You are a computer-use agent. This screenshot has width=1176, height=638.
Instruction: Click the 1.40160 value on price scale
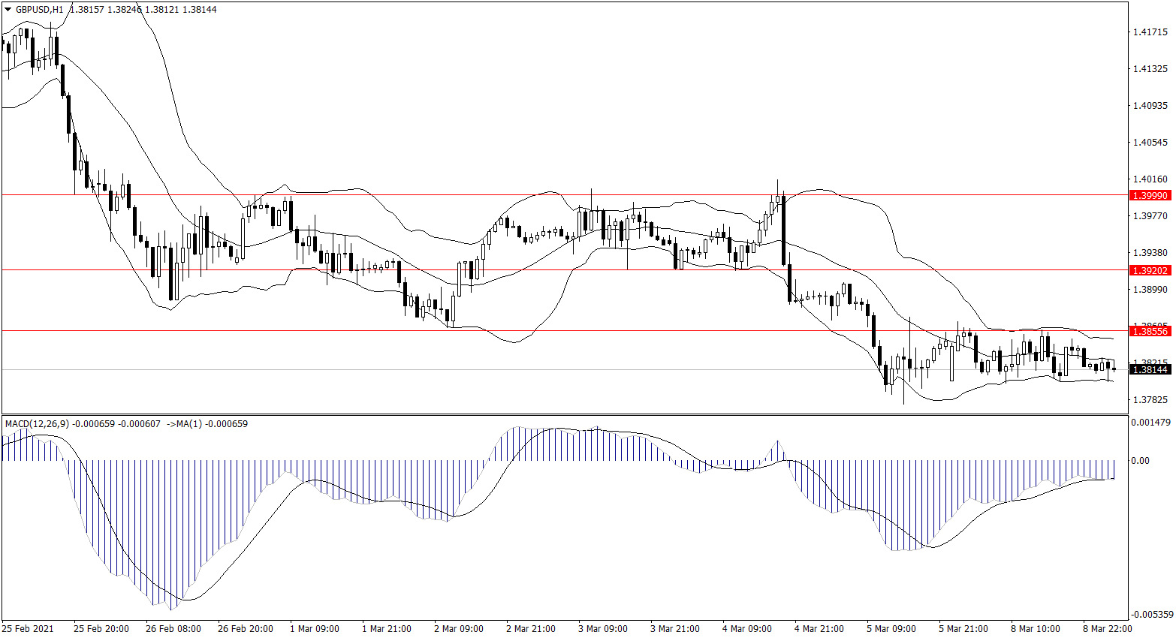click(1150, 179)
